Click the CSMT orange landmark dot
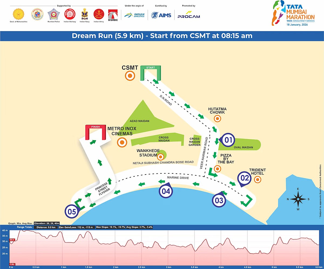The height and width of the screenshot is (269, 324). point(130,76)
